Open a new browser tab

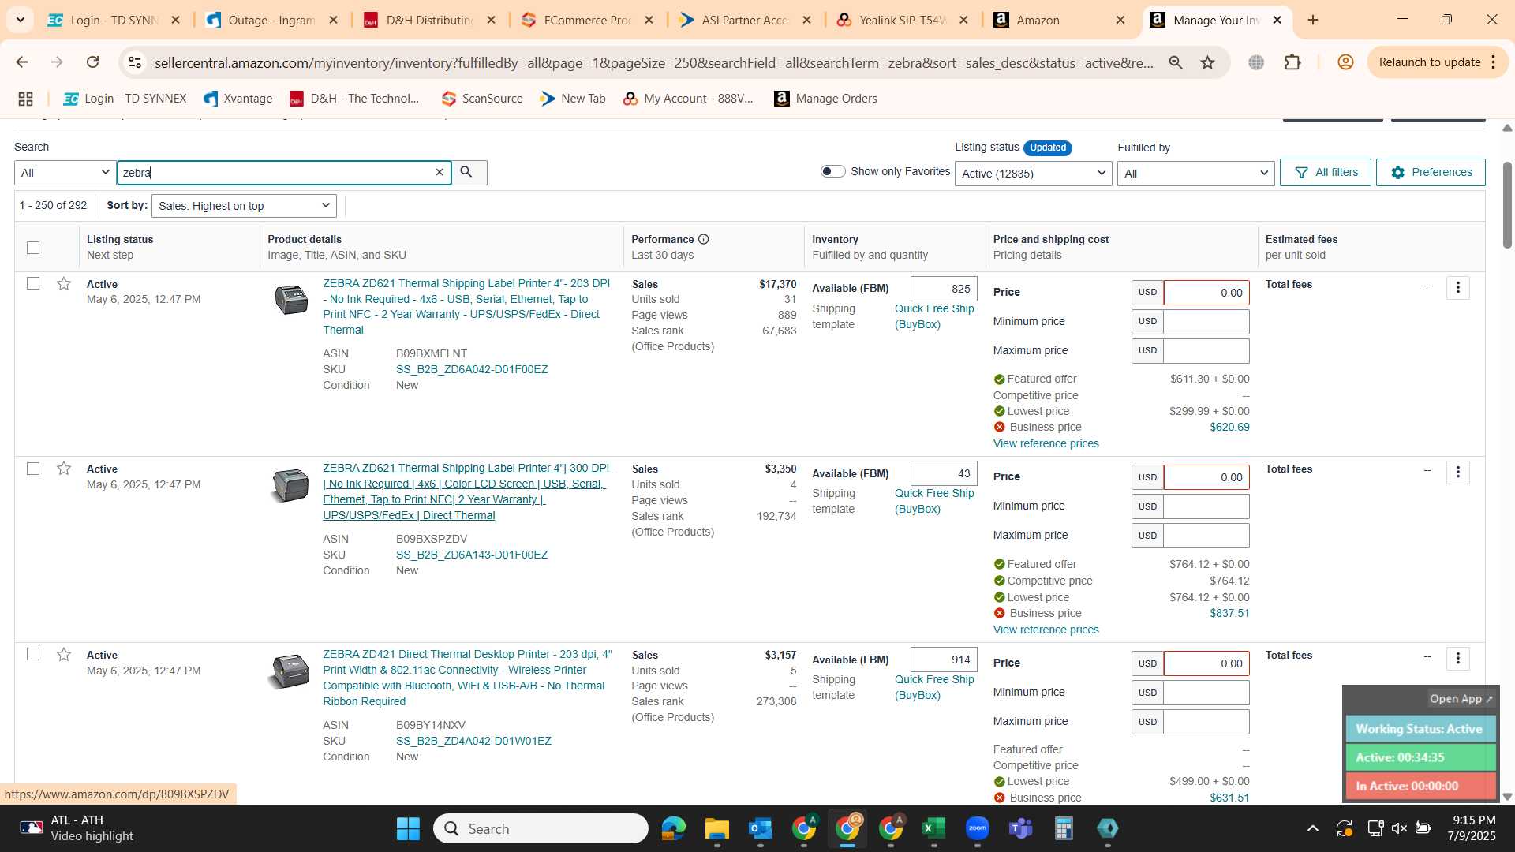click(x=1313, y=20)
